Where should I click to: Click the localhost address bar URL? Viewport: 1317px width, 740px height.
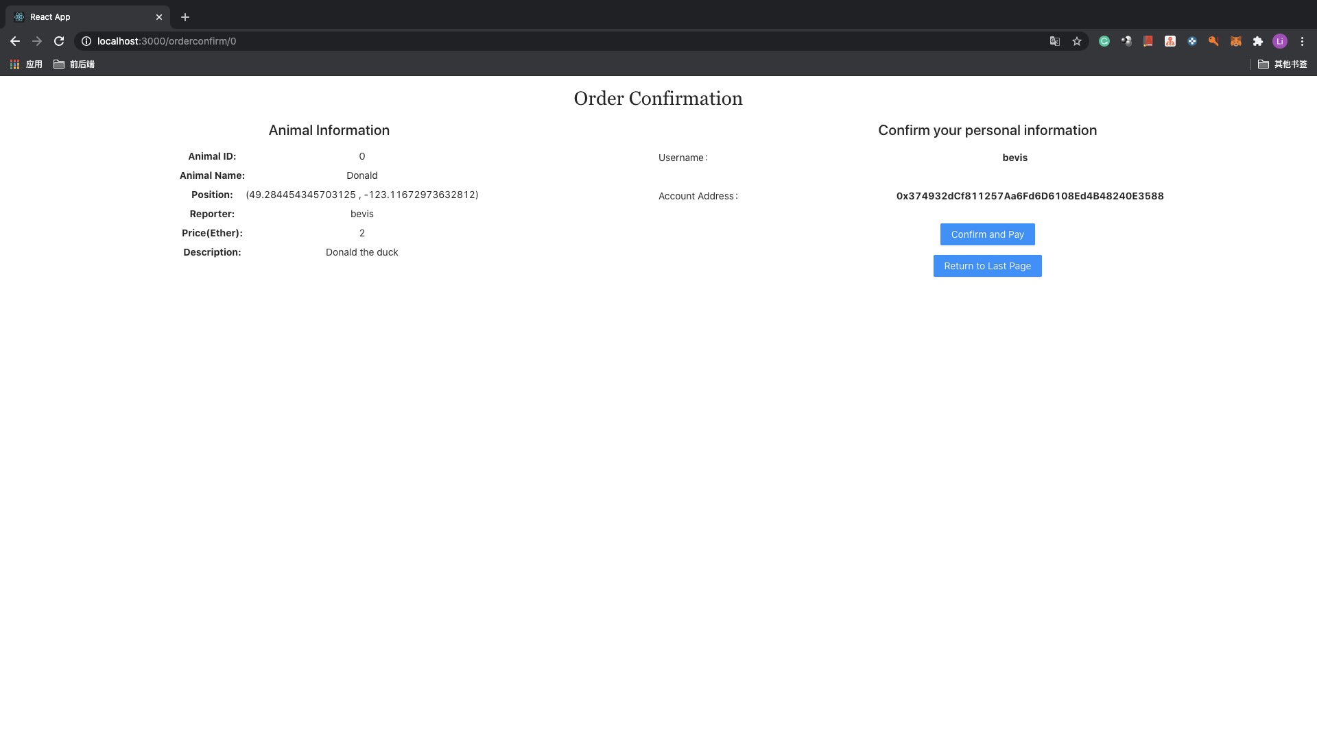point(167,41)
